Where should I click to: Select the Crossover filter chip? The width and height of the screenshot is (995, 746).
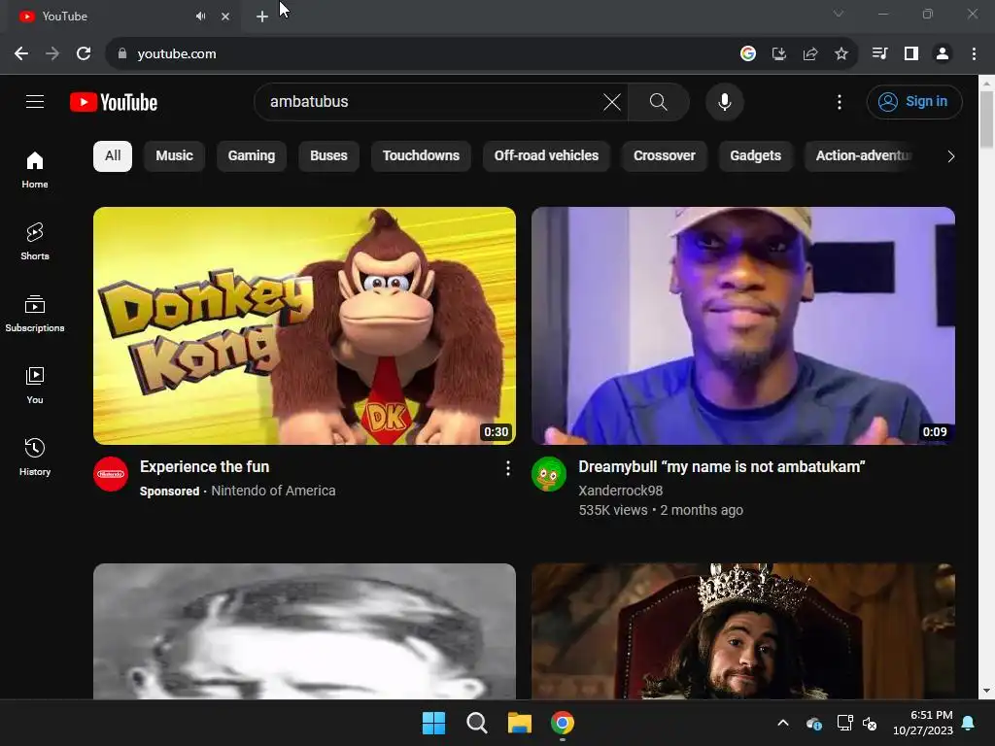(x=665, y=156)
